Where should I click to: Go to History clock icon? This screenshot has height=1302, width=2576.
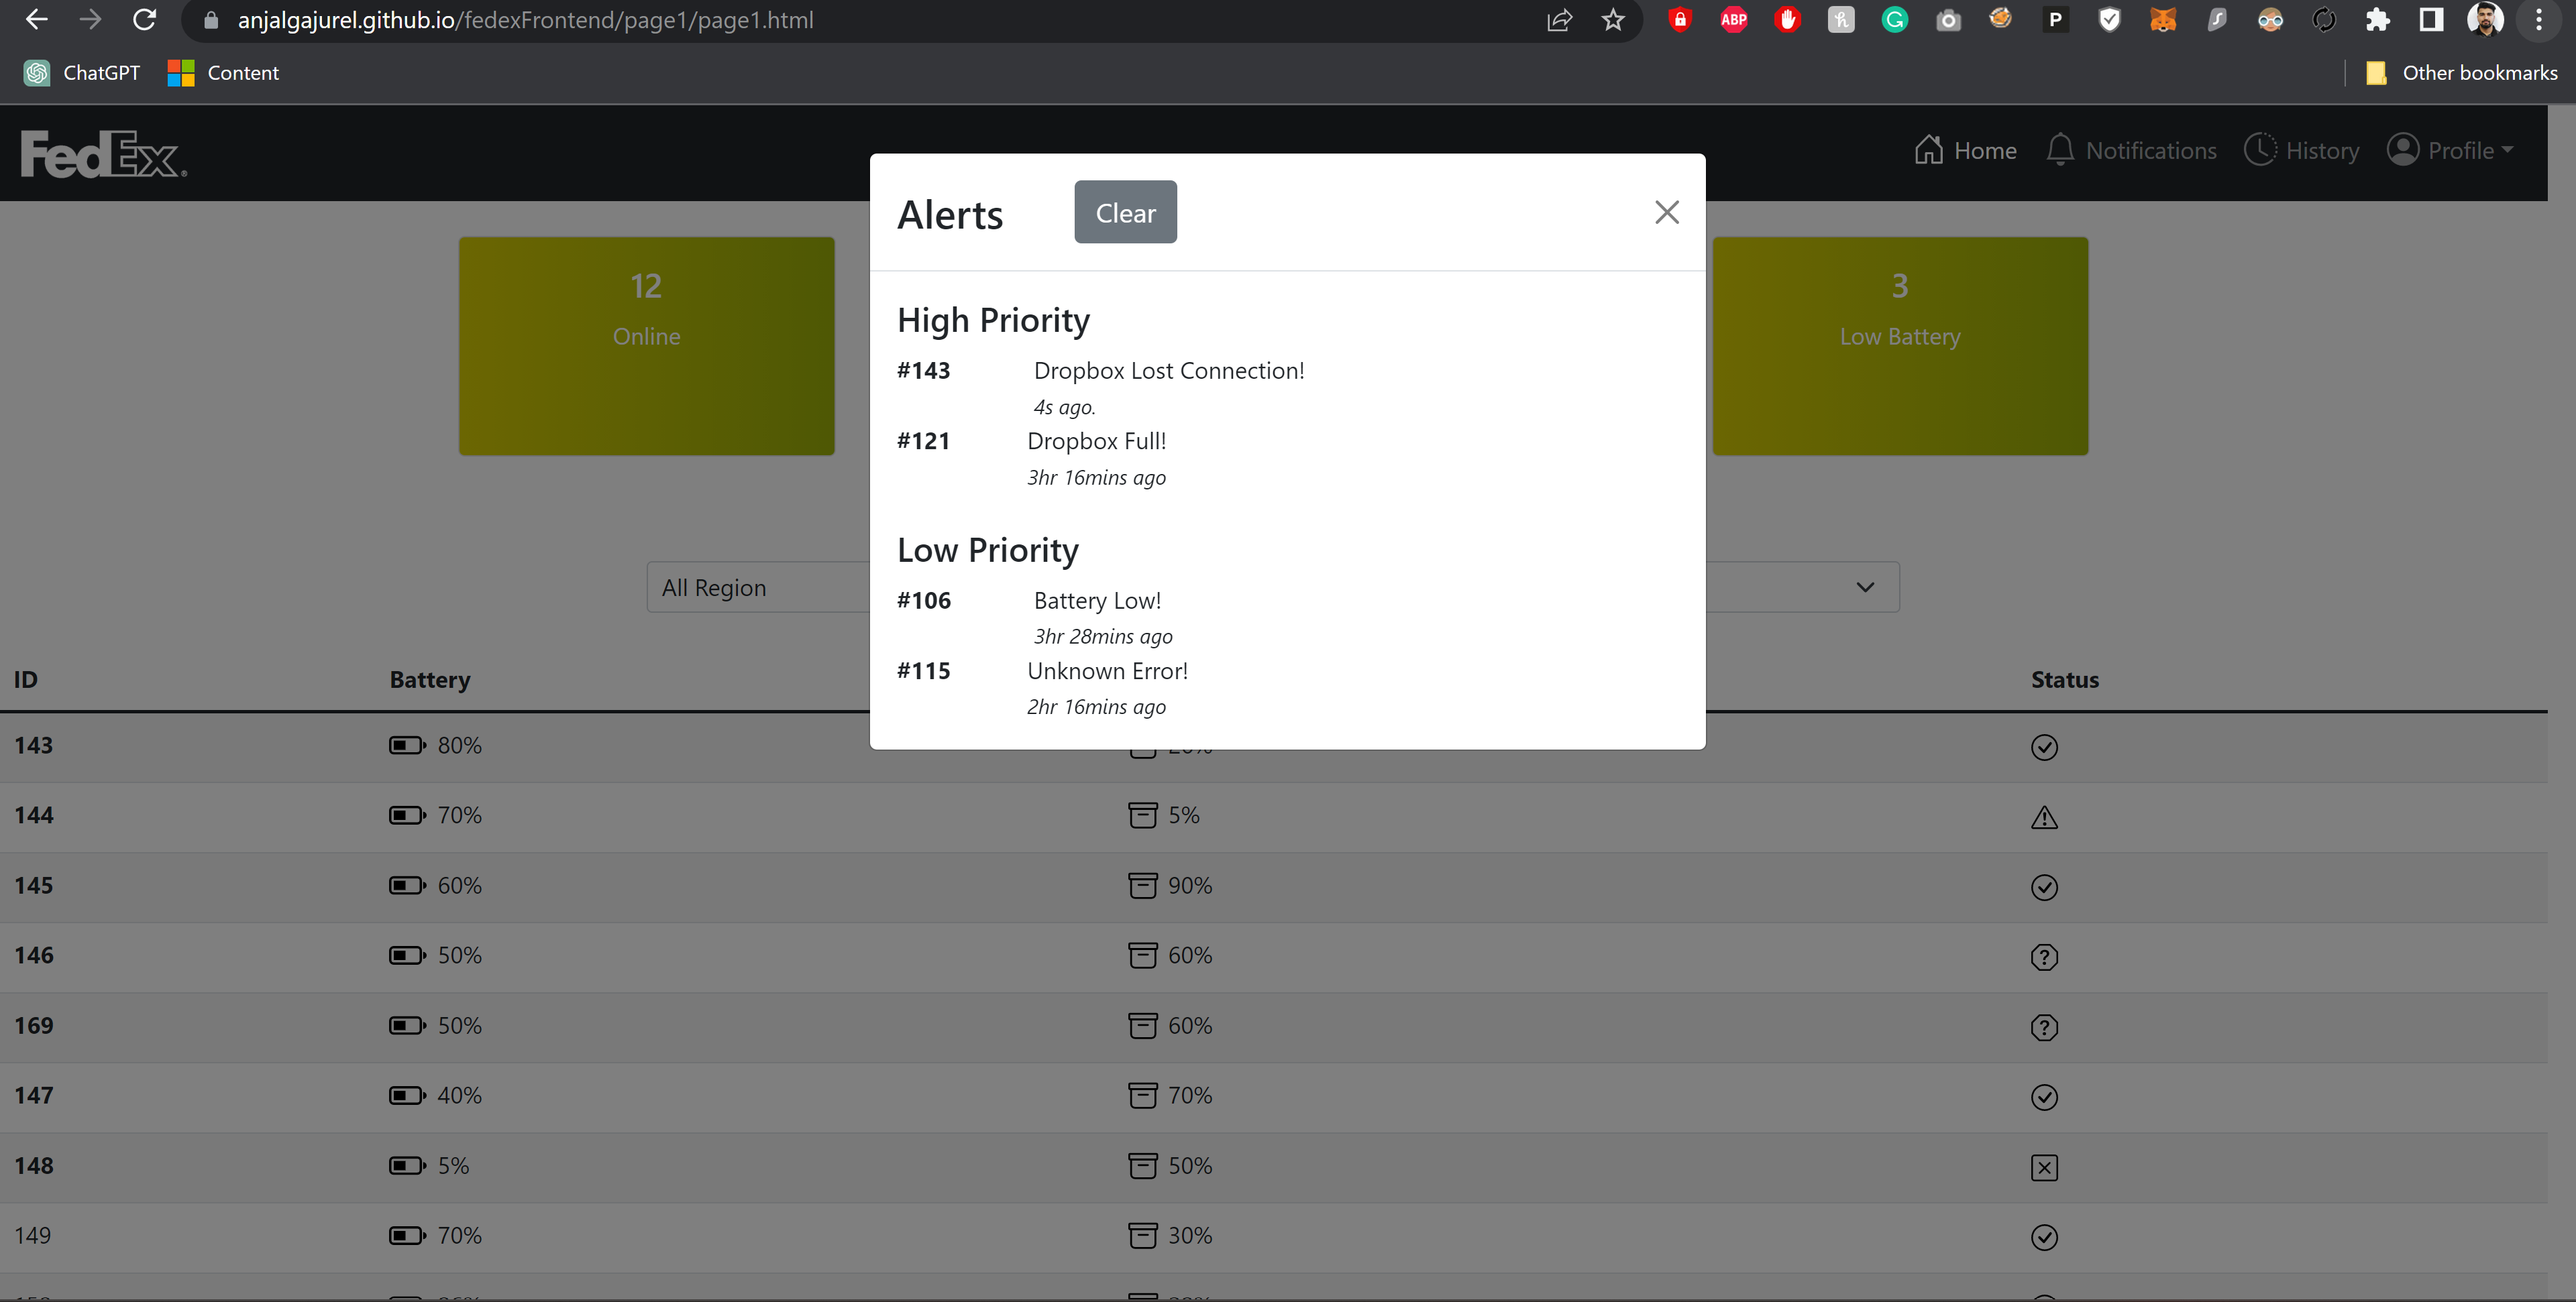[x=2259, y=150]
